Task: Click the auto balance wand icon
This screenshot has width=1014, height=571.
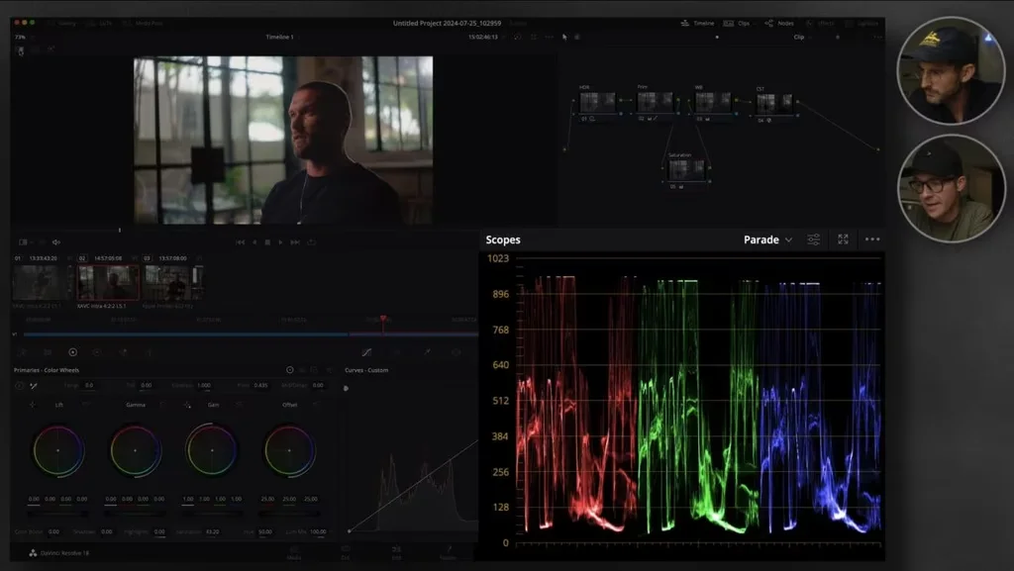Action: tap(33, 385)
